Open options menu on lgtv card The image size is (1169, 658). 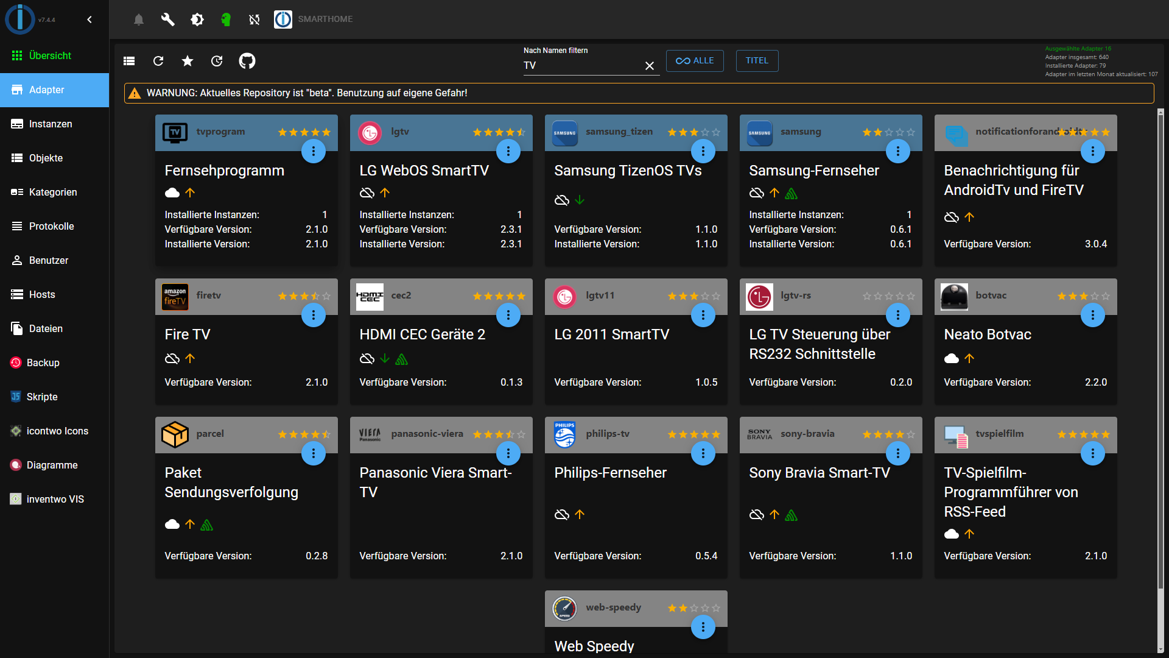tap(508, 151)
